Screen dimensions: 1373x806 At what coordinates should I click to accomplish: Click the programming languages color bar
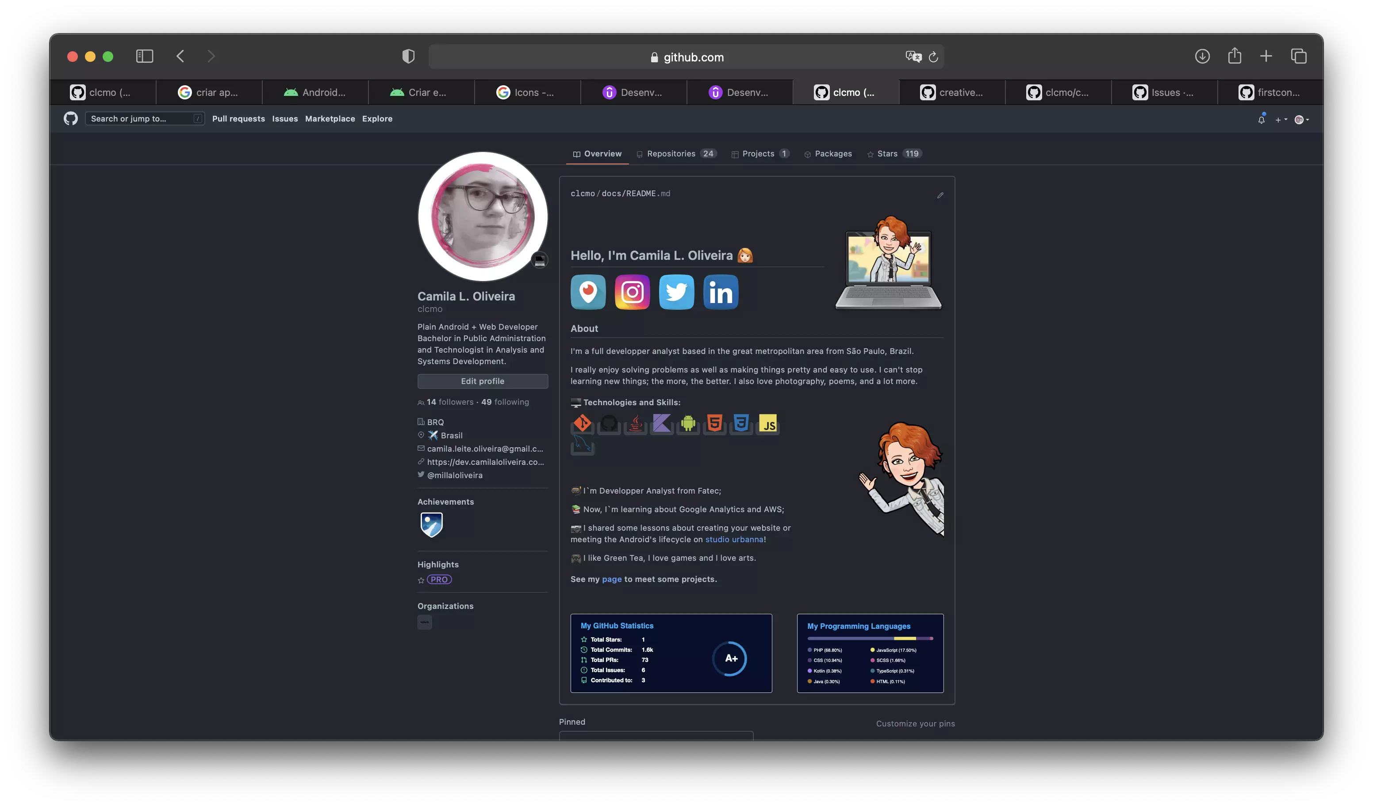point(870,639)
